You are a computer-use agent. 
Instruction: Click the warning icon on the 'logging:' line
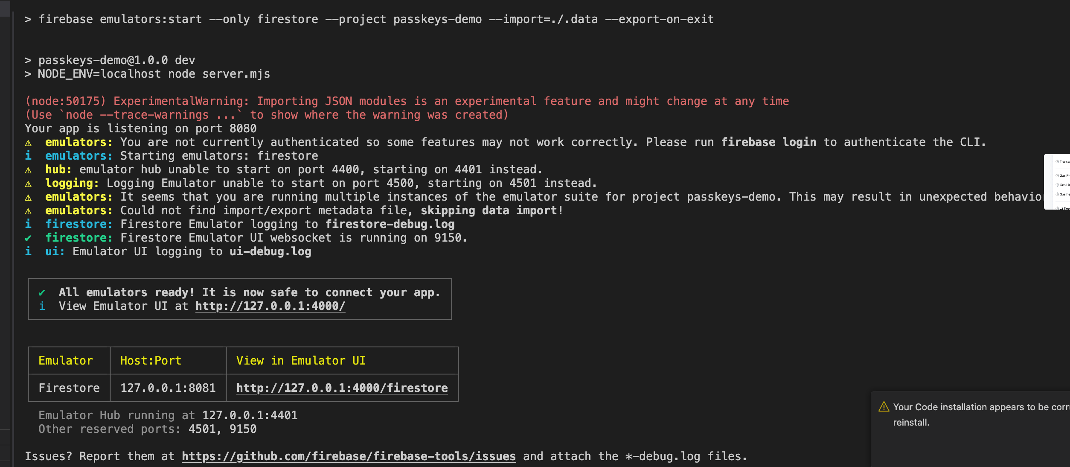point(28,184)
